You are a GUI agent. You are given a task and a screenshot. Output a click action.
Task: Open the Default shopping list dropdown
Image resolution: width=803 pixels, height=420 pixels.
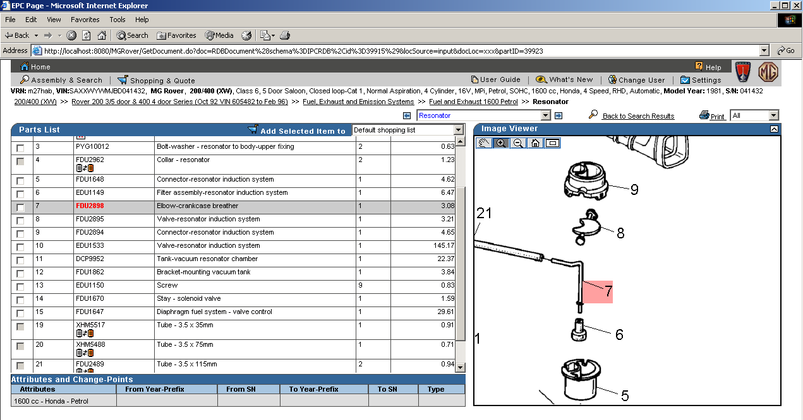458,130
